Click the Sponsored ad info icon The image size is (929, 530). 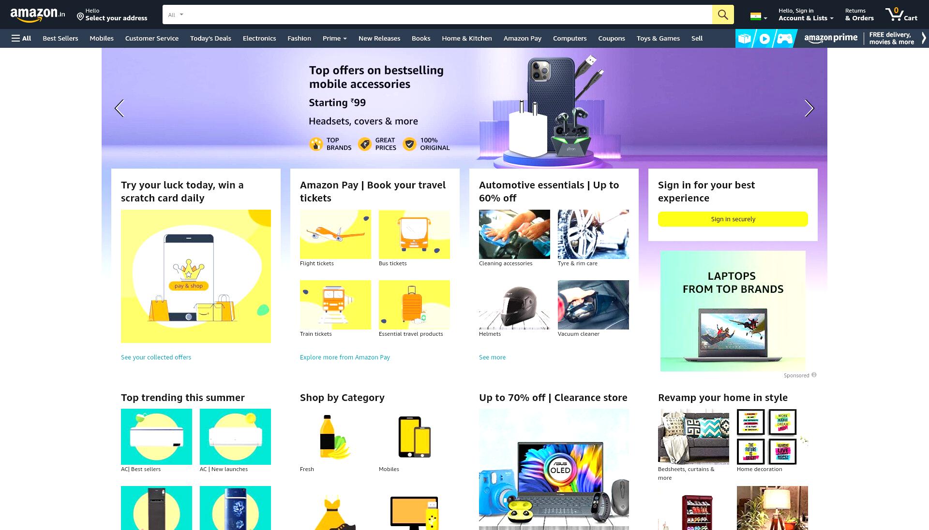click(x=814, y=375)
